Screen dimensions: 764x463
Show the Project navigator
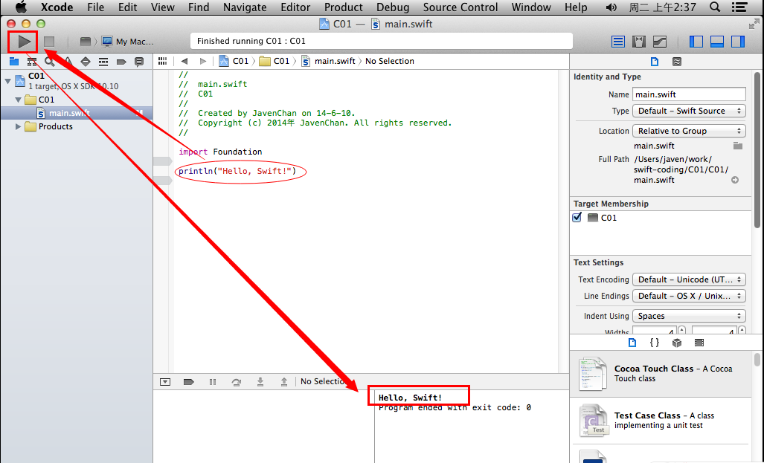click(x=14, y=62)
